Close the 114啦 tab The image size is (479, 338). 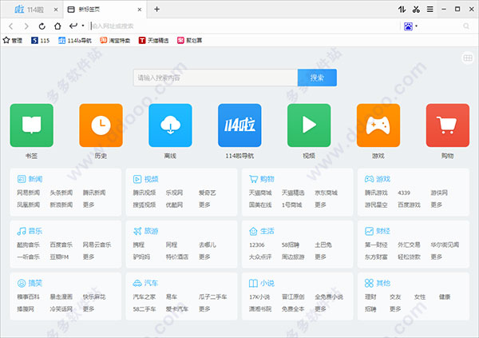[x=56, y=10]
